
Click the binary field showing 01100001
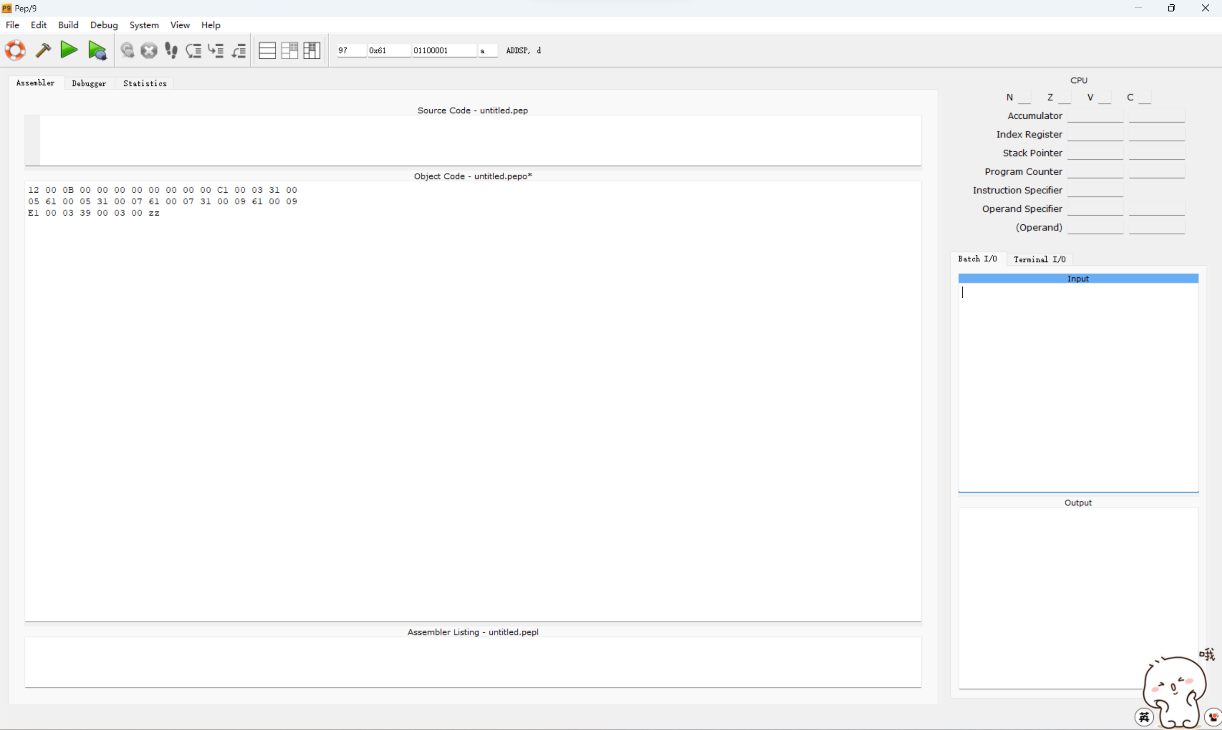point(444,50)
